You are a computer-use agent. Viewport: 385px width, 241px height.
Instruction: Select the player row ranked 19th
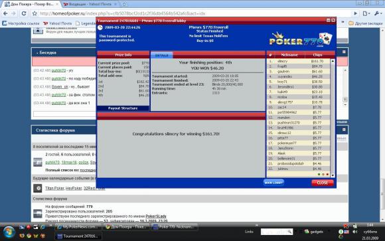tap(298, 153)
